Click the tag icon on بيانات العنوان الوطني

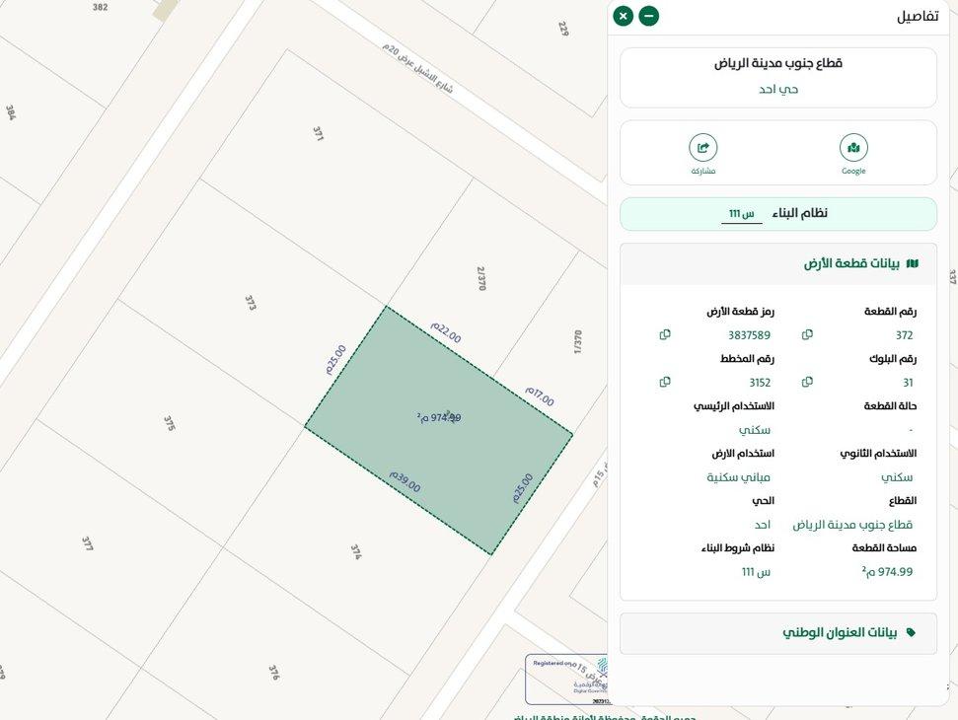[911, 632]
